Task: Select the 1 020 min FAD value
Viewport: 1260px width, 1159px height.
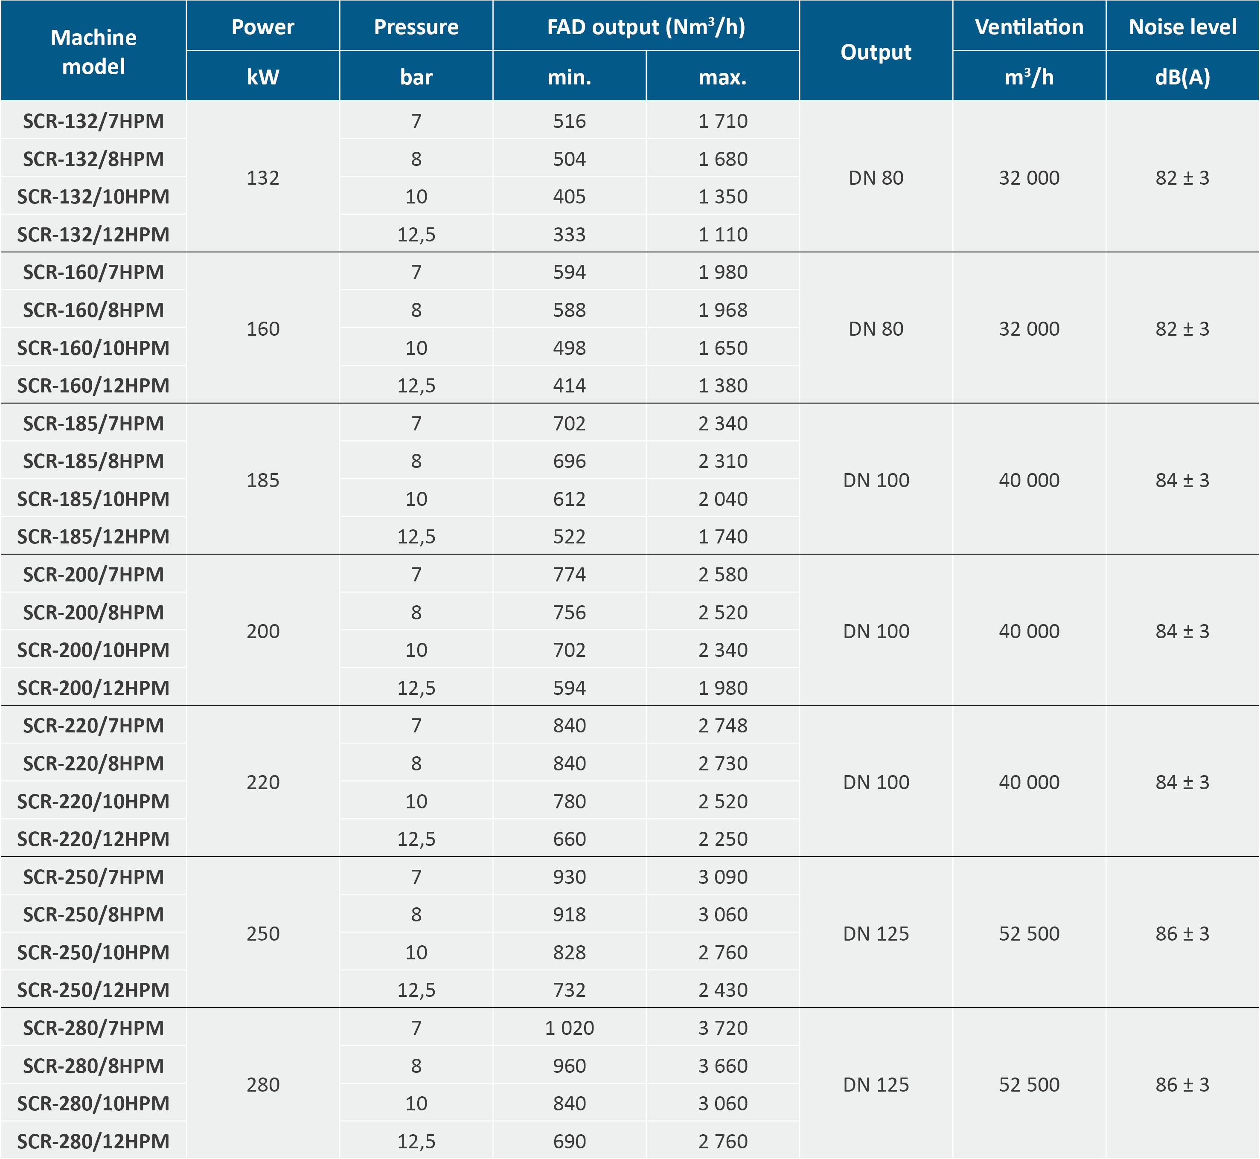Action: 569,1028
